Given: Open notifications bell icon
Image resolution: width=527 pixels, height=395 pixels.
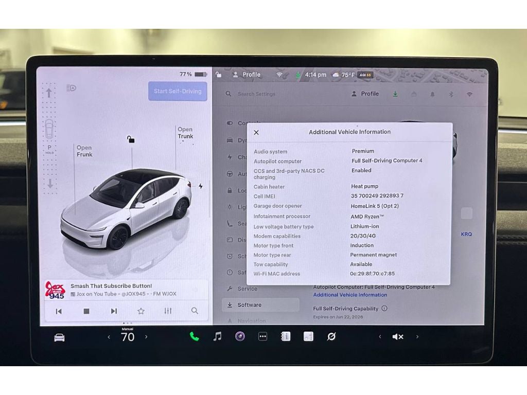Looking at the screenshot, I should (x=432, y=95).
